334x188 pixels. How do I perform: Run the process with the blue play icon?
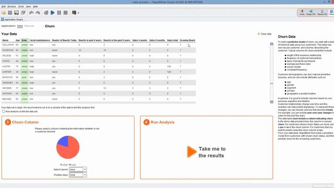pos(52,13)
